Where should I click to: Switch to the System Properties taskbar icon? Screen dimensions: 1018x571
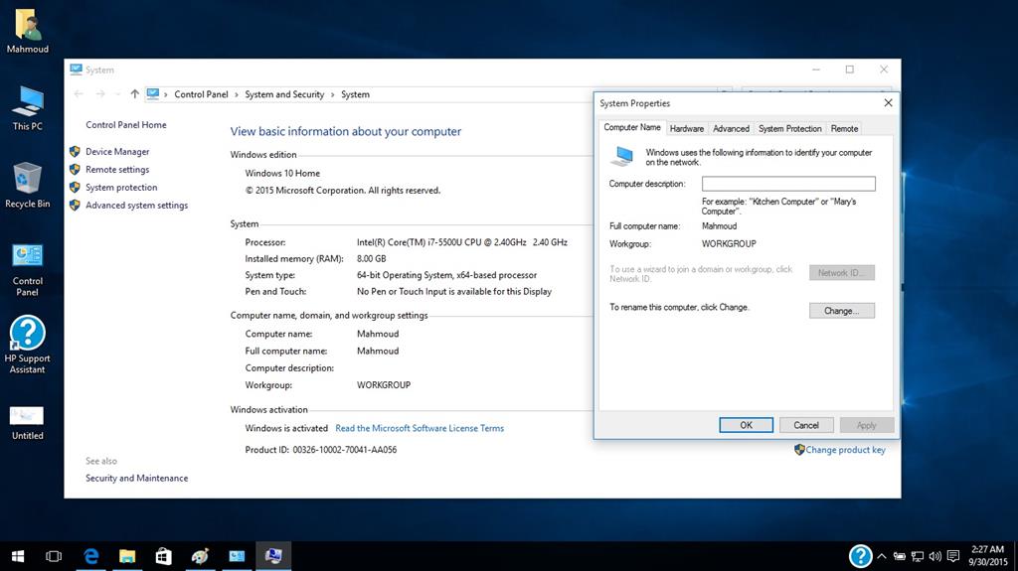tap(273, 556)
